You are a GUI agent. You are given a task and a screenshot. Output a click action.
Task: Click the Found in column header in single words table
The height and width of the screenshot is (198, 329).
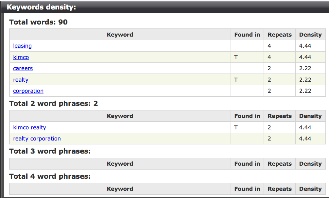247,34
